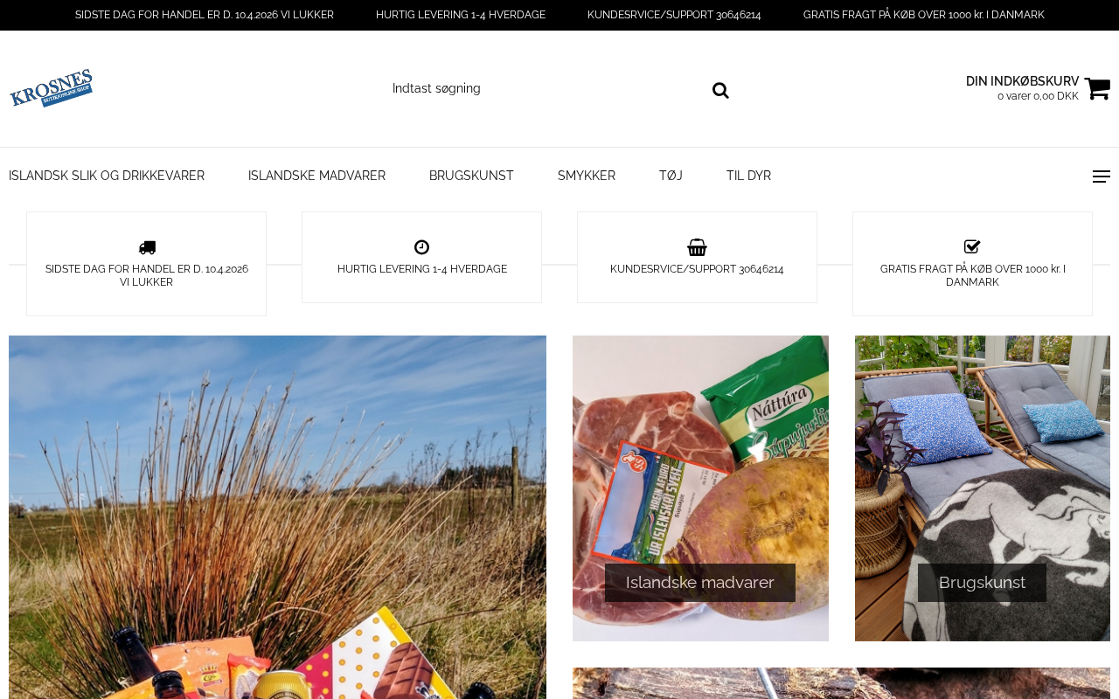1119x699 pixels.
Task: Open the Tøj category
Action: click(x=671, y=176)
